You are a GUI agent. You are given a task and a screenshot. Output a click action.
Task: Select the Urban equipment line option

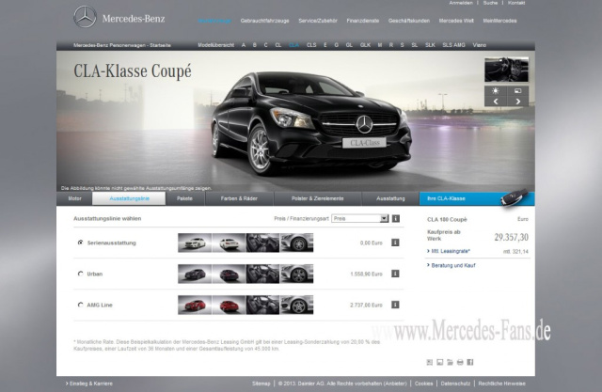click(80, 274)
